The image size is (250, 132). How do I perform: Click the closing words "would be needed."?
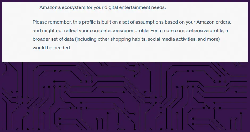52,48
